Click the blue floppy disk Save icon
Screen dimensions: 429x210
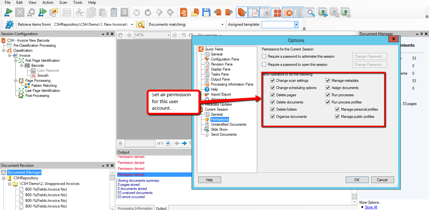pyautogui.click(x=206, y=13)
